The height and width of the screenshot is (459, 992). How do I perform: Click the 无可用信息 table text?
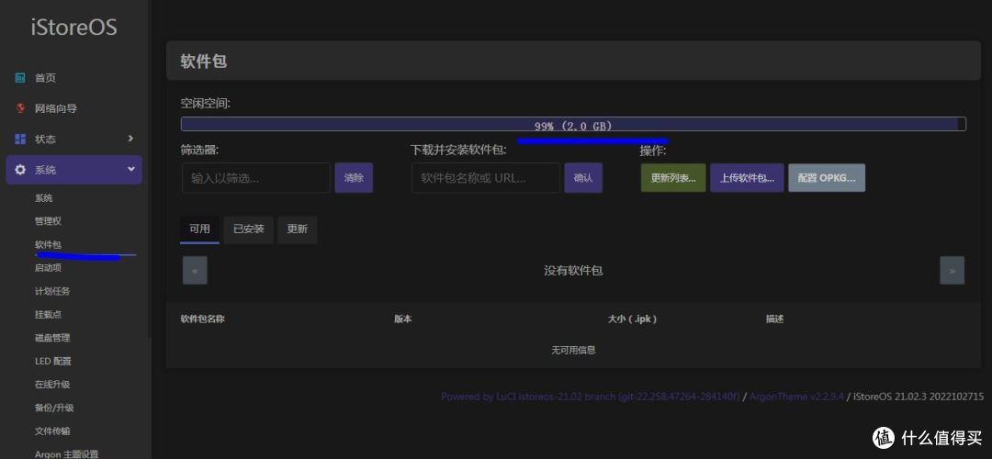[x=573, y=350]
